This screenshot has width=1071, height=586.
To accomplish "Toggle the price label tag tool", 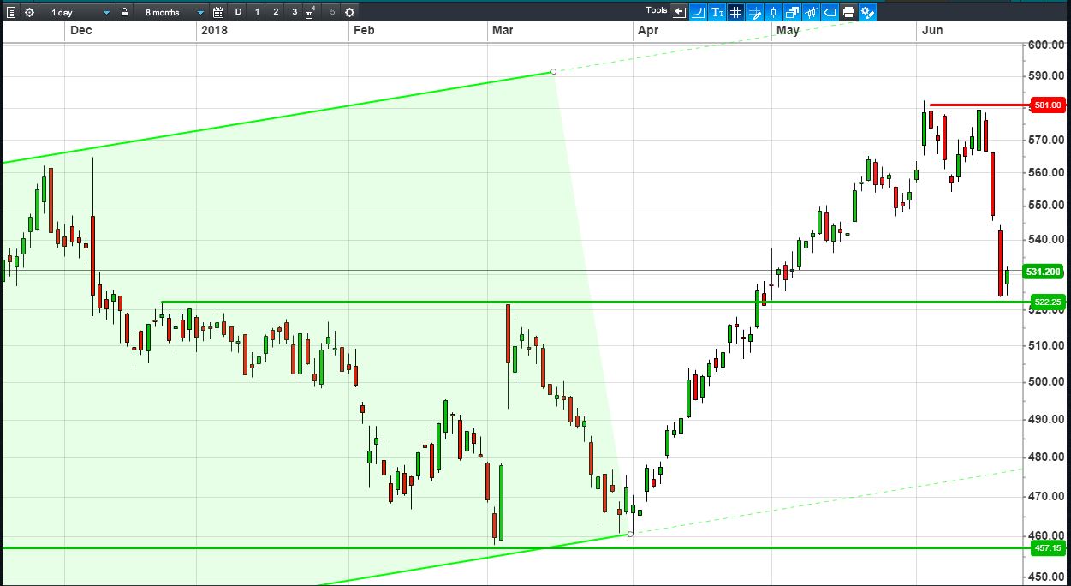I will (830, 12).
